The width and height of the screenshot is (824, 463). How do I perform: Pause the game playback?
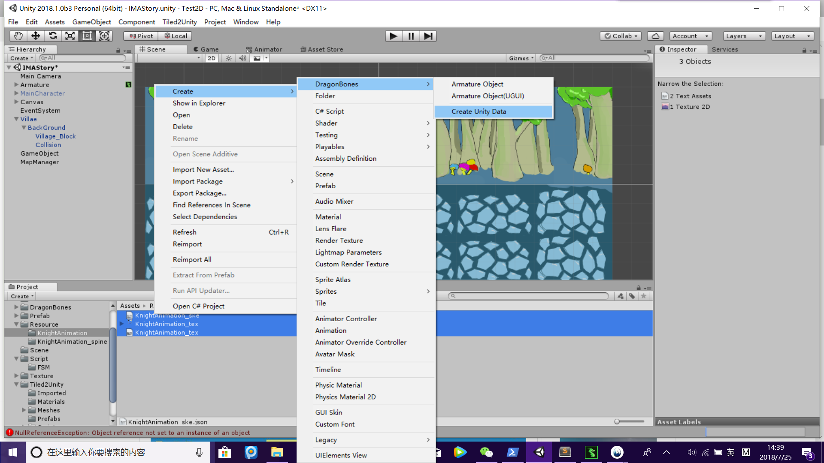[x=411, y=36]
